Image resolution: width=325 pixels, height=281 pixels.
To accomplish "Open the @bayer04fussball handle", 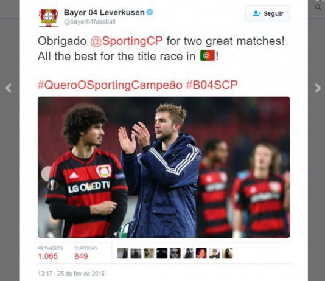I will [x=89, y=22].
